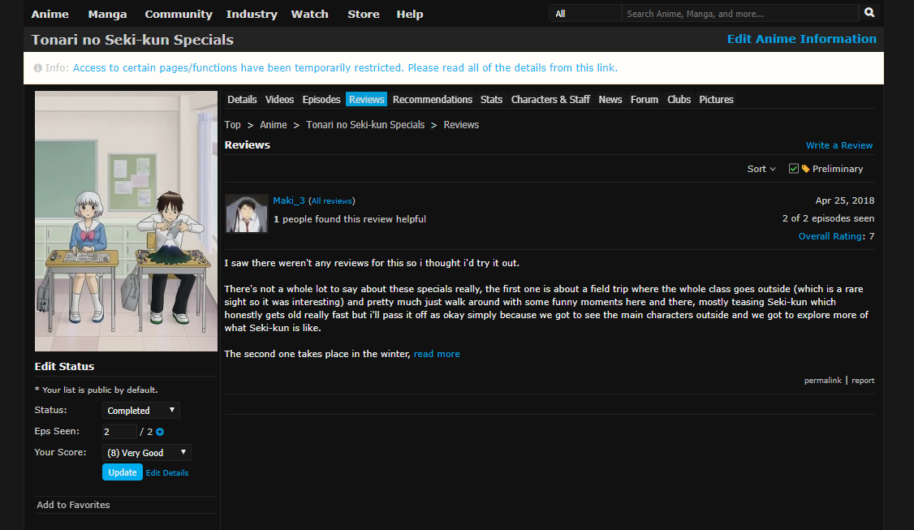Open the Status dropdown showing Completed
The width and height of the screenshot is (914, 530).
coord(141,411)
